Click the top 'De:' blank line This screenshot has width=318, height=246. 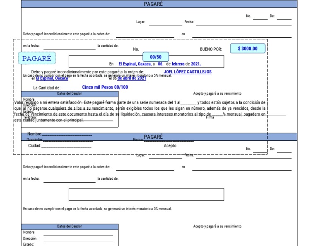click(284, 19)
